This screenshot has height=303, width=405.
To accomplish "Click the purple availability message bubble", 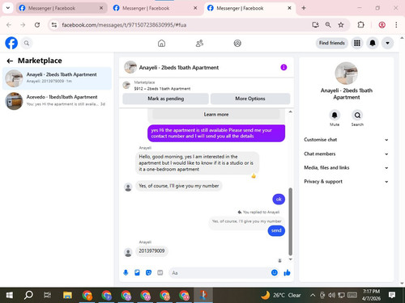I will [216, 133].
